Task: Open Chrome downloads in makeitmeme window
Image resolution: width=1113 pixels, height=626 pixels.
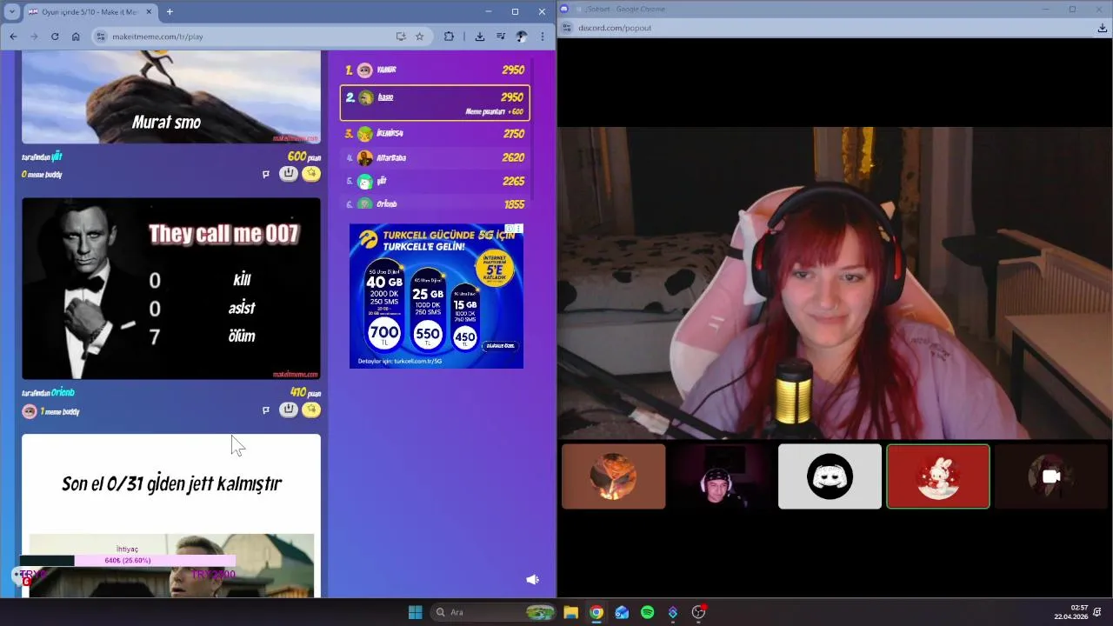Action: click(479, 37)
